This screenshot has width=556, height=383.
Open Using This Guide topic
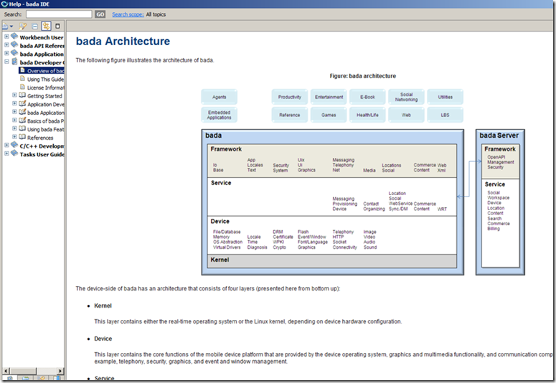click(45, 80)
